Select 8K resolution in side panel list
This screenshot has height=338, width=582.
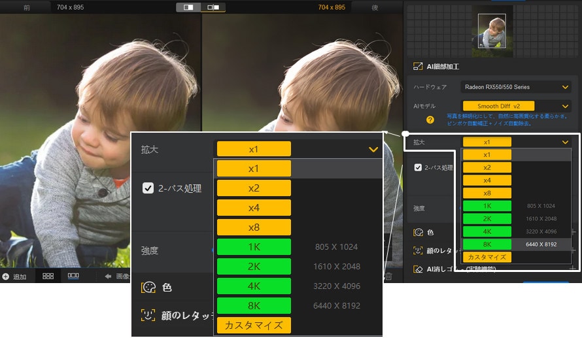(x=487, y=244)
